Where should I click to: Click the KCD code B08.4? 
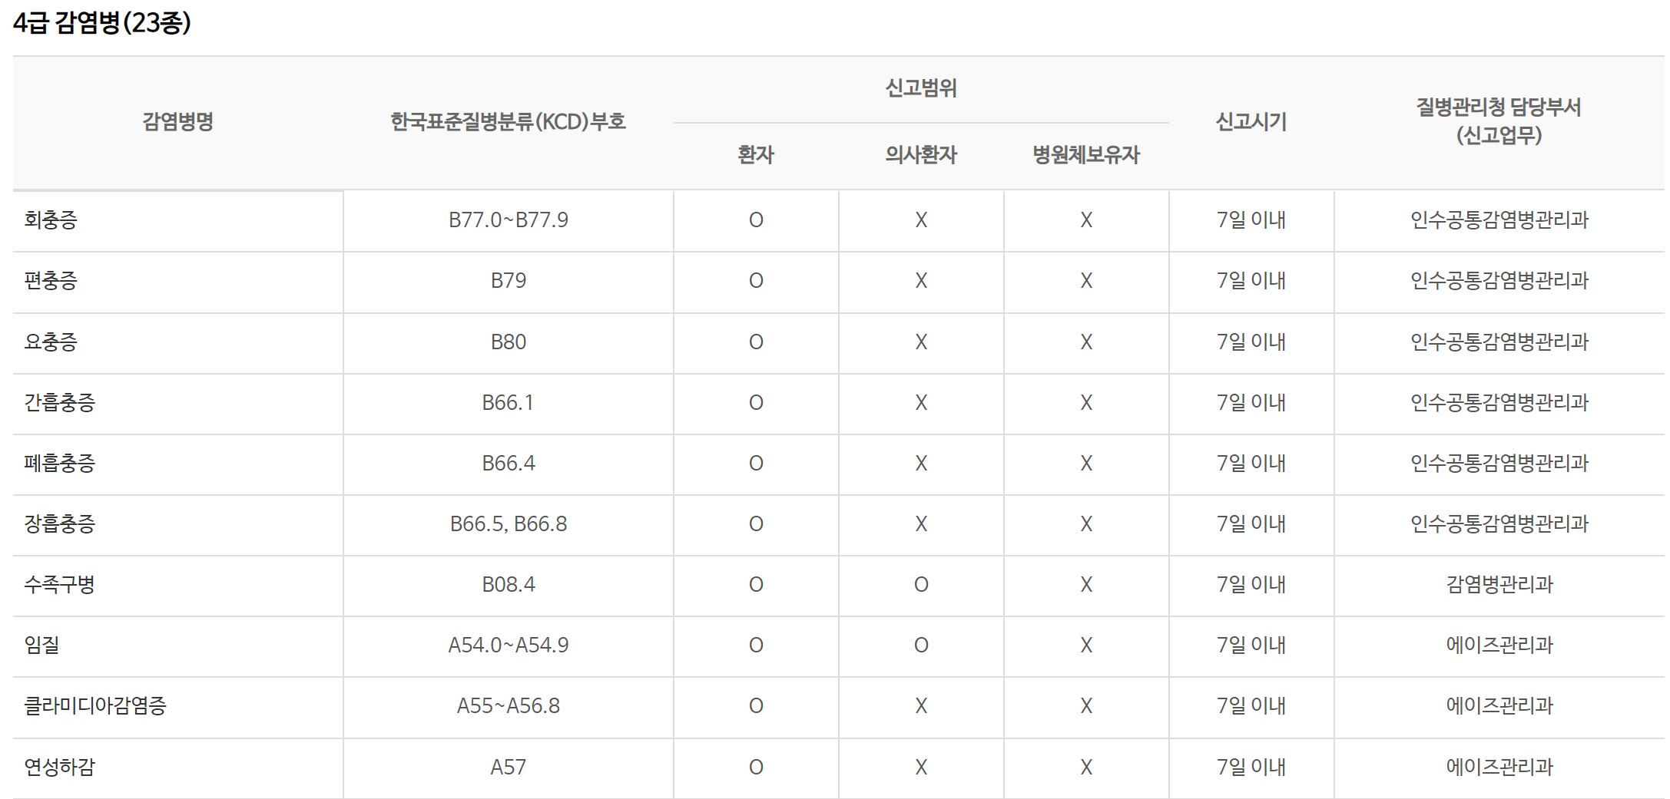pos(509,585)
